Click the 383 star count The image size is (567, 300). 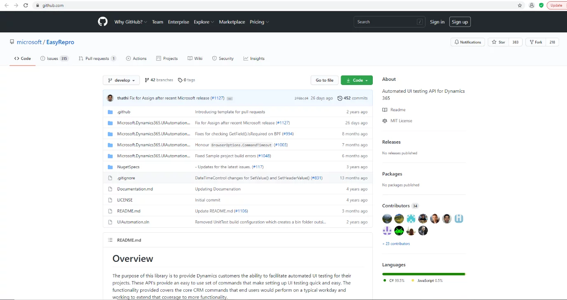[516, 42]
